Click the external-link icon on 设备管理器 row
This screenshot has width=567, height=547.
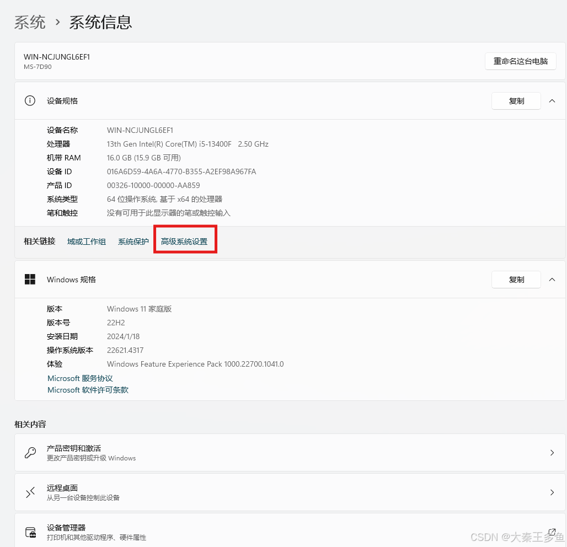[552, 532]
